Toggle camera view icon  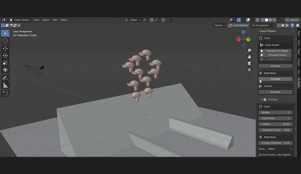point(249,63)
